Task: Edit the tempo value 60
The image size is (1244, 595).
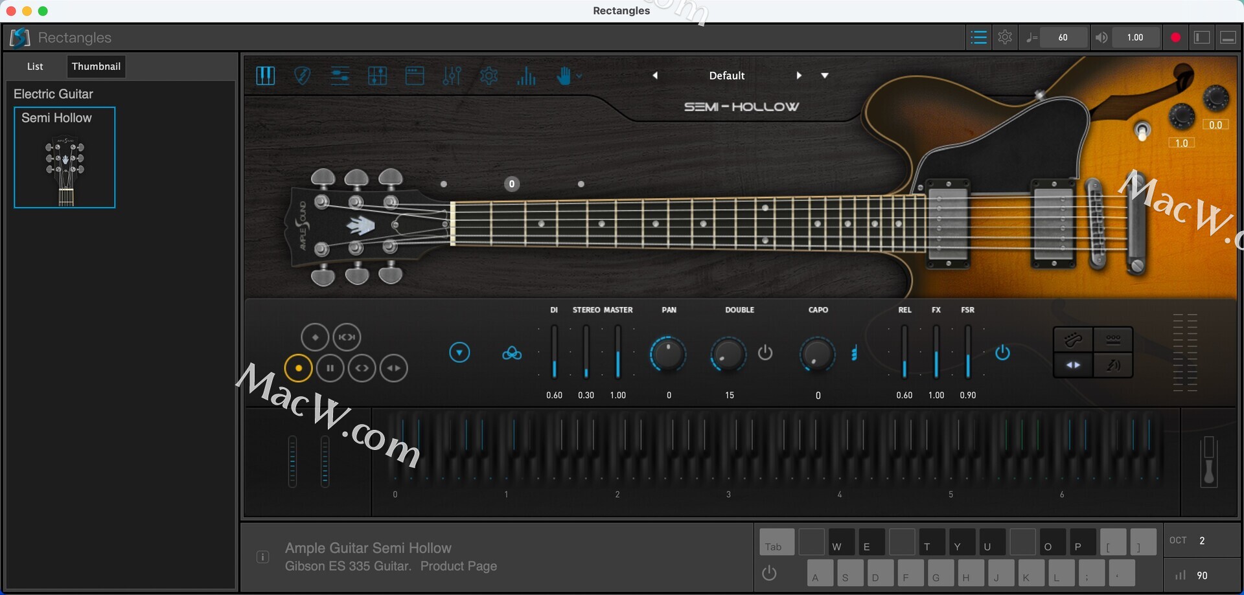Action: click(1063, 38)
